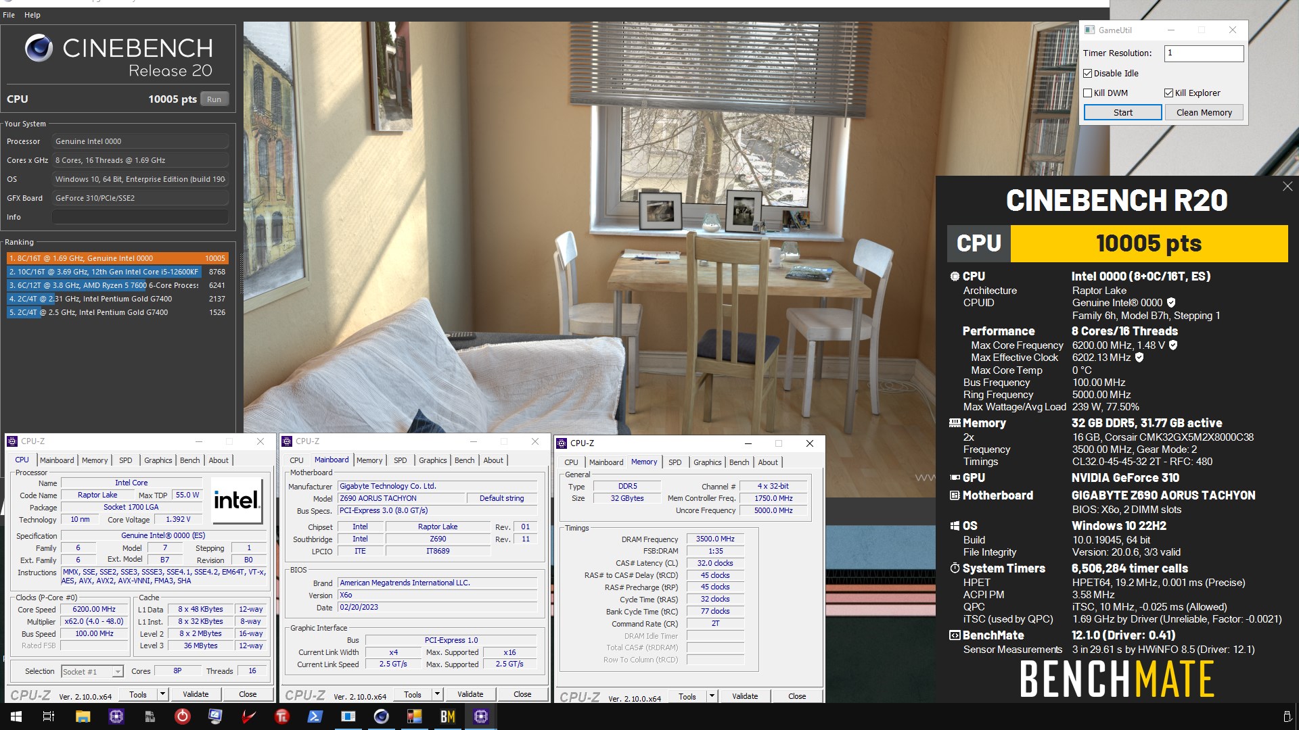Screen dimensions: 1299x730
Task: Click the PNG file tool taskbar icon
Action: tap(150, 716)
